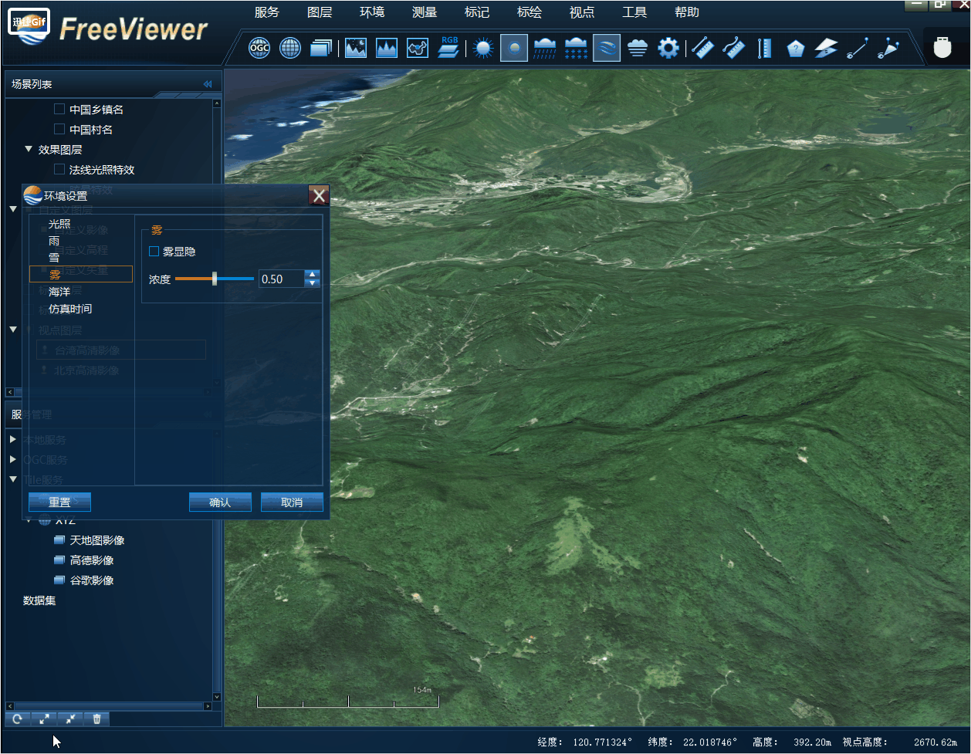Click the pentagon question mark icon
This screenshot has width=971, height=754.
pyautogui.click(x=795, y=49)
